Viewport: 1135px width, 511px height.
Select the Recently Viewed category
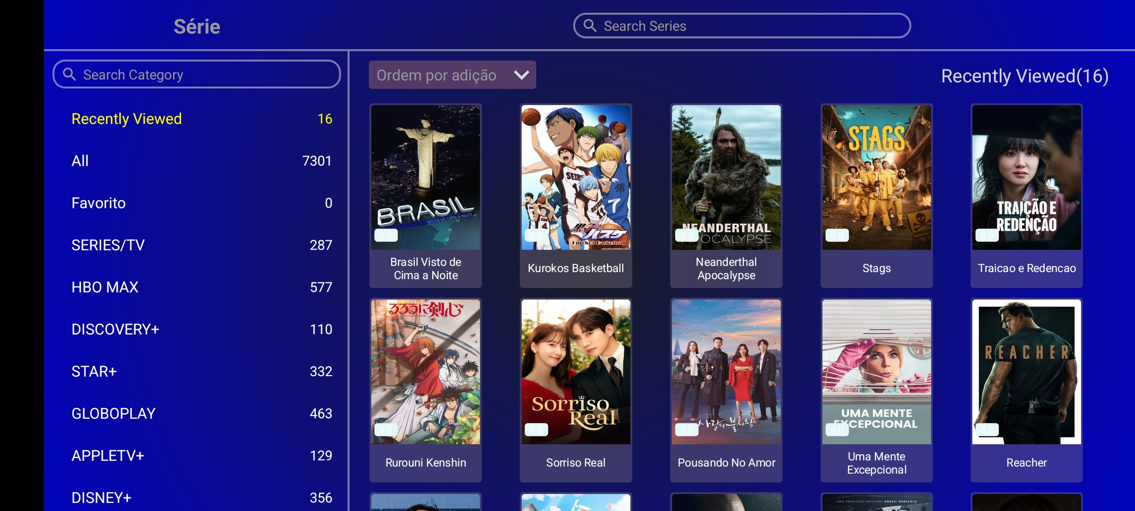(126, 119)
